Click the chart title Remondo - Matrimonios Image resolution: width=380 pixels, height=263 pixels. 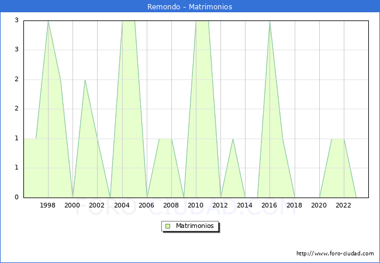[x=190, y=6]
